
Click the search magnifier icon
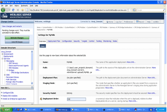(x=164, y=10)
